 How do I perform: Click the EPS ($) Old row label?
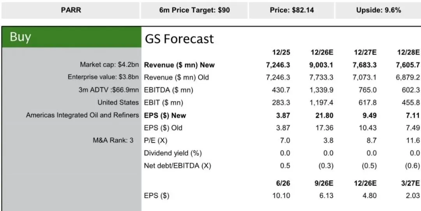(x=163, y=128)
